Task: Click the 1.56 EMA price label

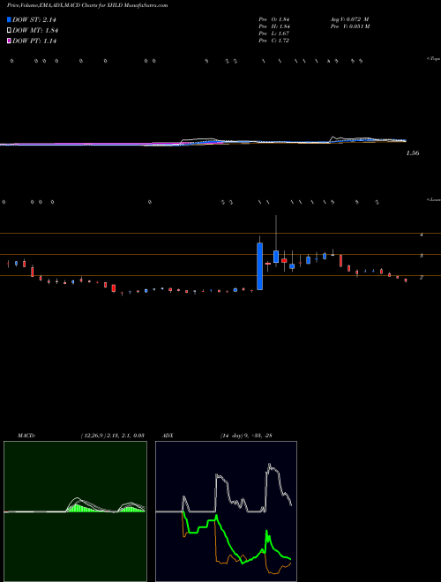Action: [x=413, y=153]
